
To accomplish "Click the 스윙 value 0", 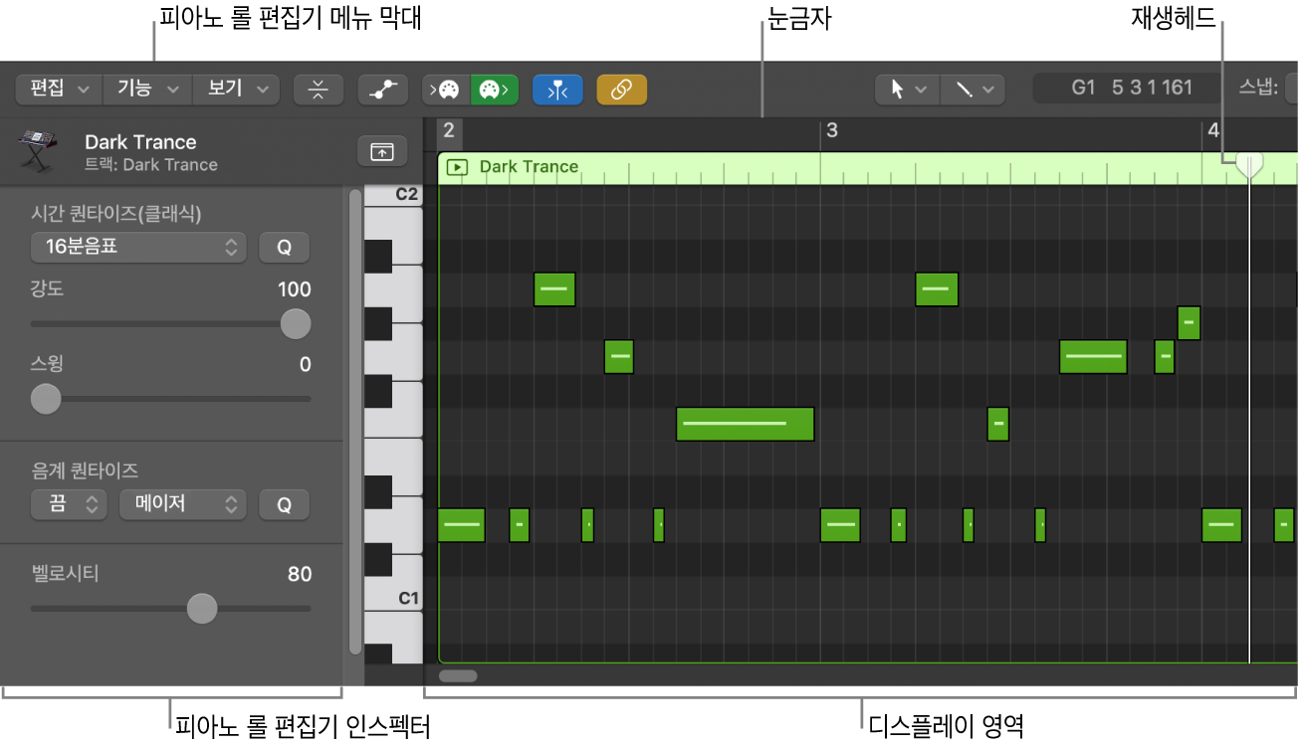I will tap(306, 365).
